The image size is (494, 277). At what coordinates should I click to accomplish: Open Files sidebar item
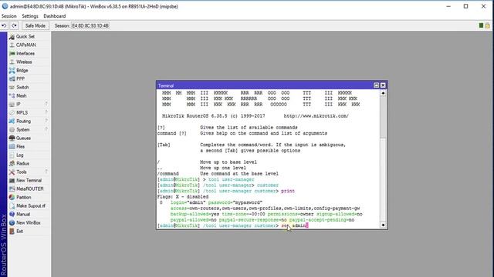pyautogui.click(x=29, y=147)
